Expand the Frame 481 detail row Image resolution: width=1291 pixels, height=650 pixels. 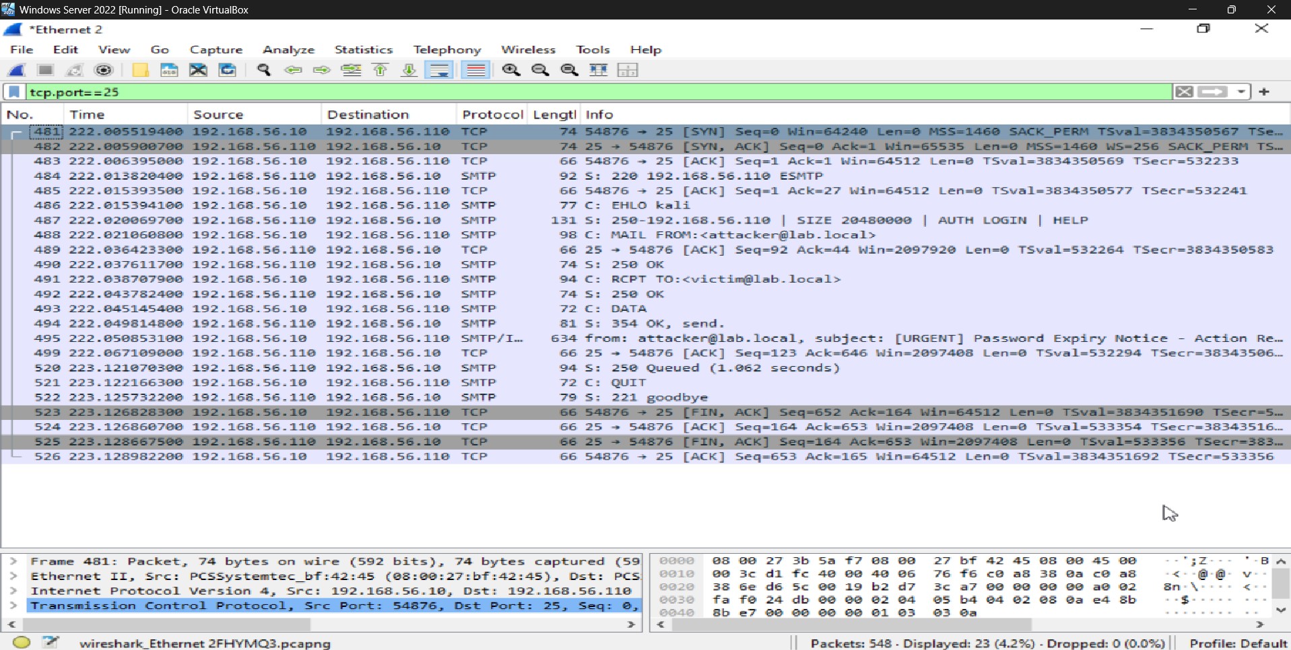(13, 561)
